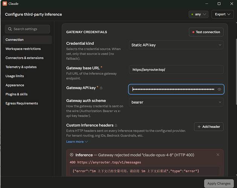Focus the Search settings field
The image size is (237, 188).
(x=28, y=29)
